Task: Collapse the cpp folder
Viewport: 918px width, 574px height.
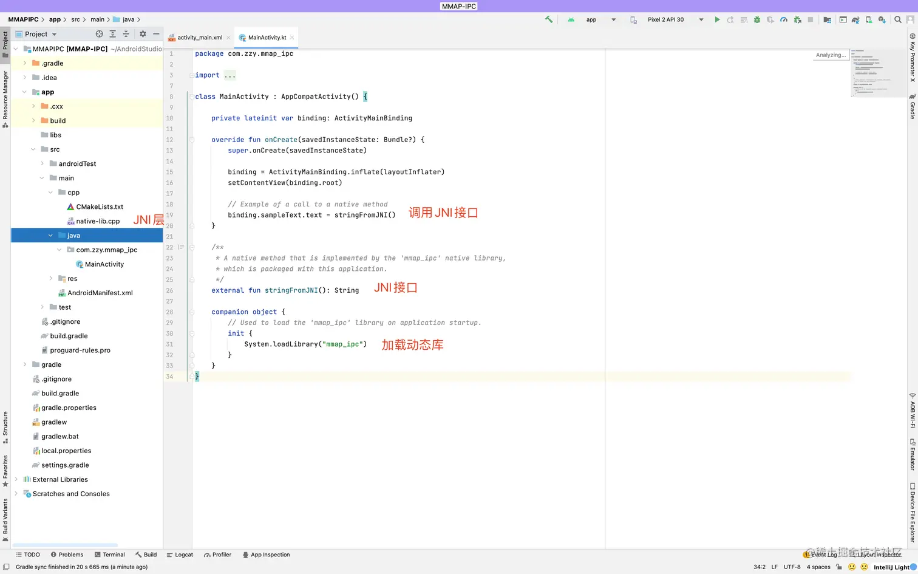Action: (51, 193)
